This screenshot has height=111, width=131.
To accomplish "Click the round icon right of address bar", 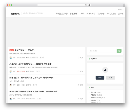I will click(89, 5).
